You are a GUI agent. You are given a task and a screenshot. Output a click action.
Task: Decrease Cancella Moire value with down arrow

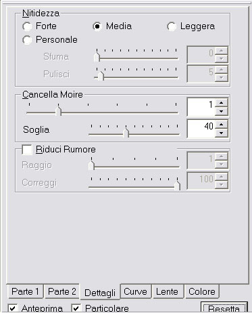(x=222, y=111)
